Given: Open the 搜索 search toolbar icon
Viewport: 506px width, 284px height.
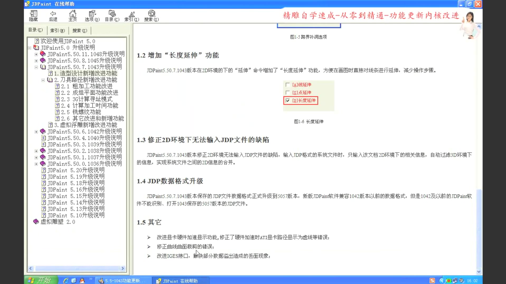Looking at the screenshot, I should click(x=151, y=15).
